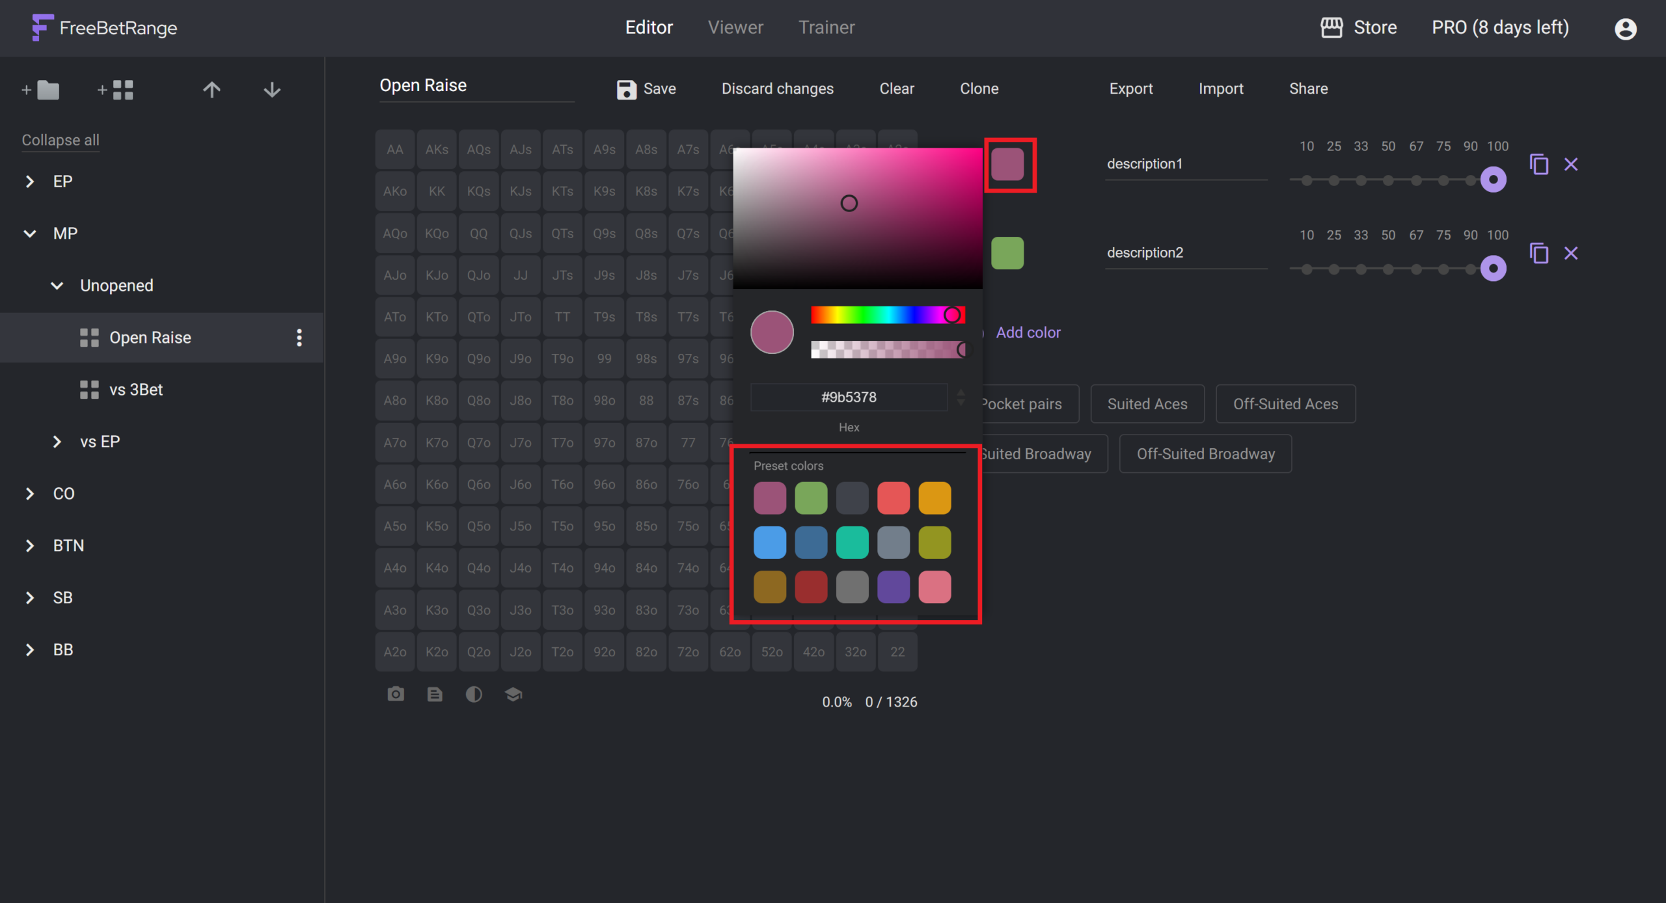Select the AA hand cell
Image resolution: width=1666 pixels, height=903 pixels.
tap(395, 150)
